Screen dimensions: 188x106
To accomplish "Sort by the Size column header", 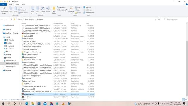I will point(87,23).
